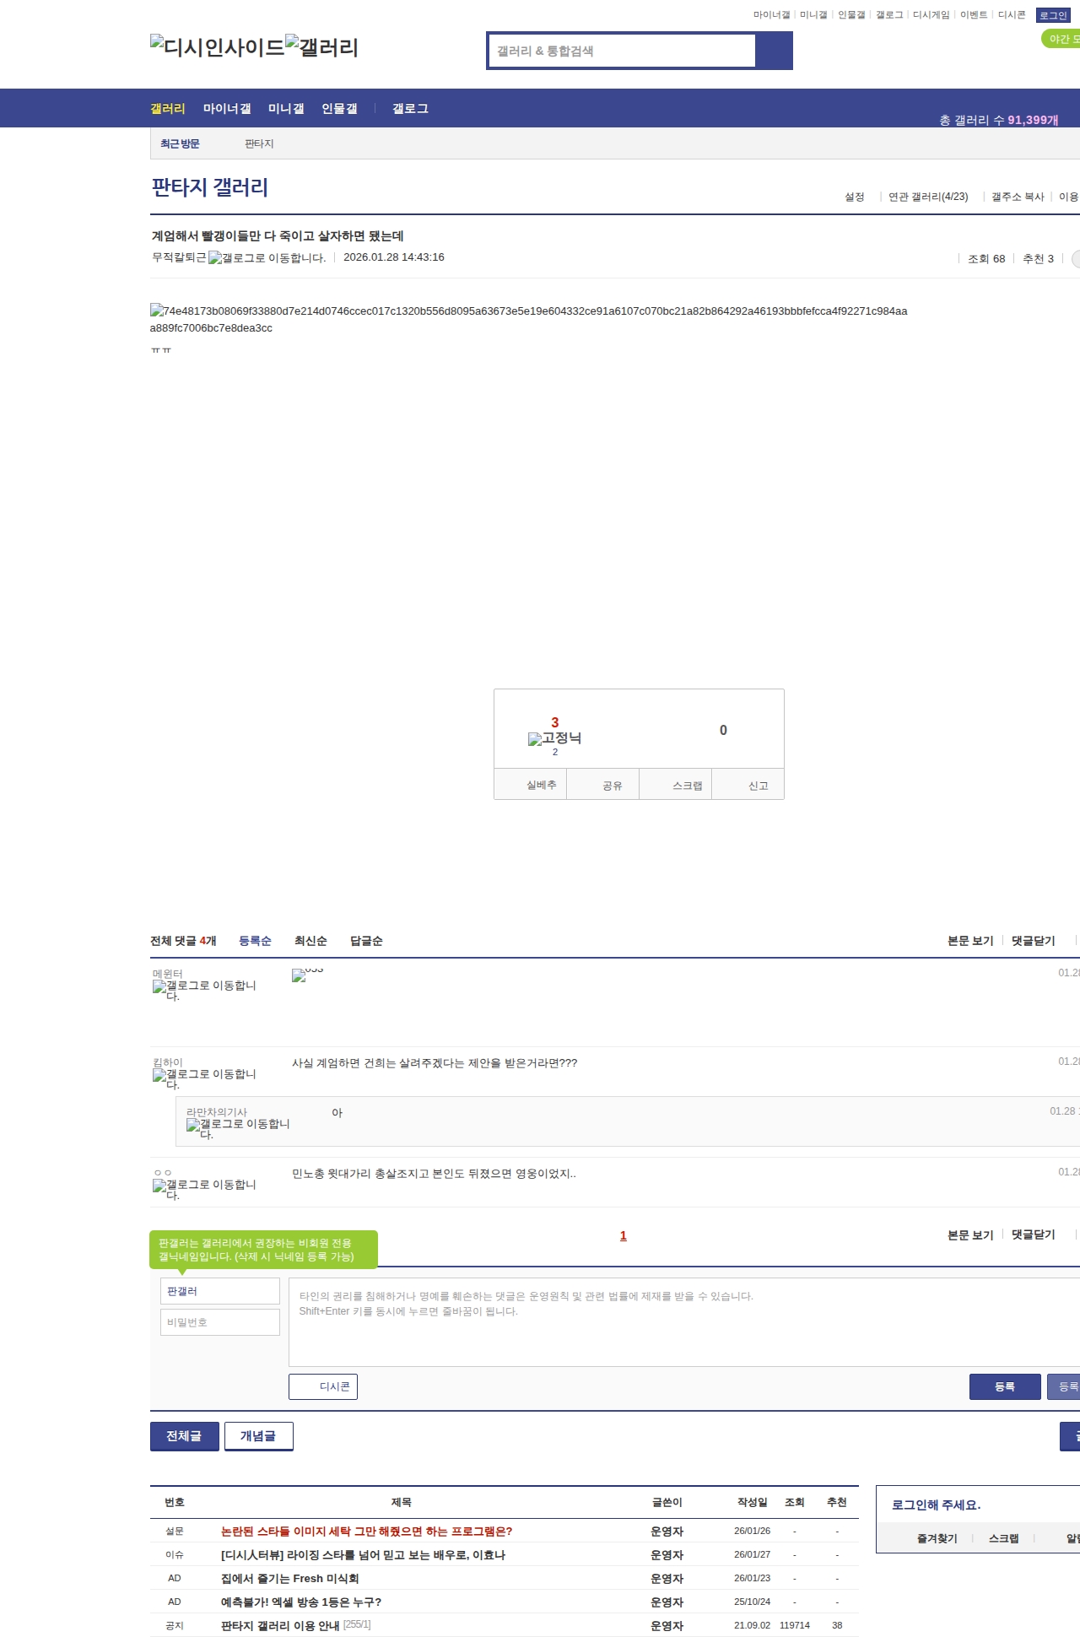
Task: Click the 공유 share button
Action: [x=602, y=785]
